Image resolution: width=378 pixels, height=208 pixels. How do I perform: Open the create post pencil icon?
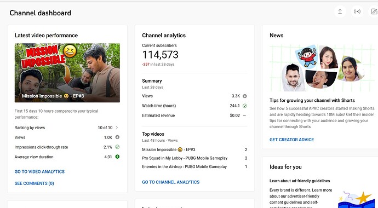(x=374, y=11)
